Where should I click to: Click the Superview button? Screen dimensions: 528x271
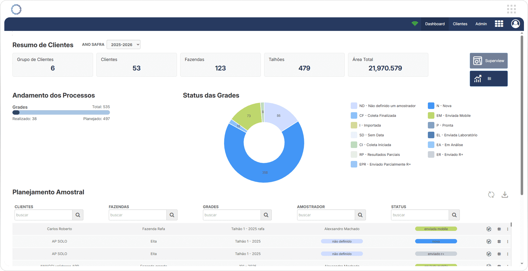point(488,61)
